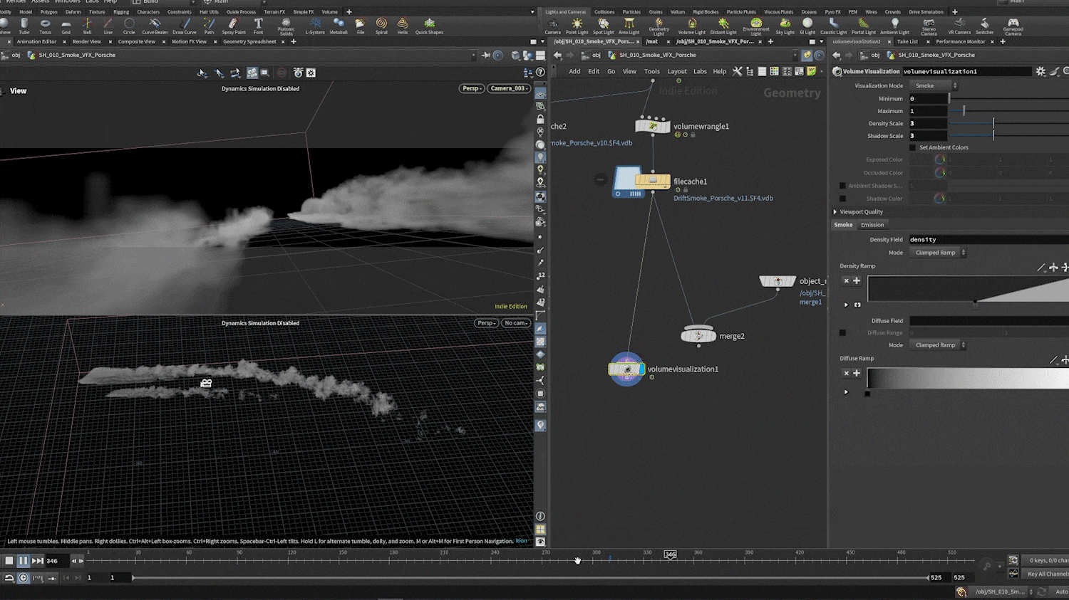The width and height of the screenshot is (1069, 600).
Task: Toggle the Ambient Shadow checkbox
Action: coord(842,186)
